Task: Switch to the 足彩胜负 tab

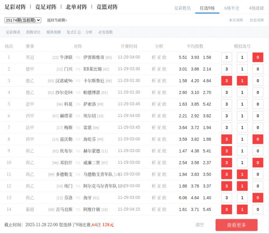Action: point(182,8)
